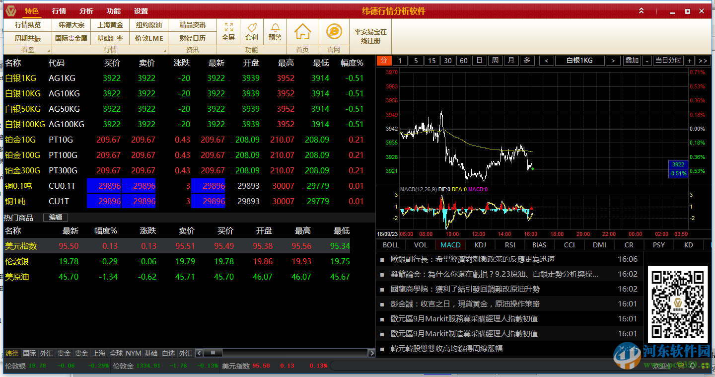Open the 官网 official website icon
Screen dimensions: 715x377
[334, 32]
